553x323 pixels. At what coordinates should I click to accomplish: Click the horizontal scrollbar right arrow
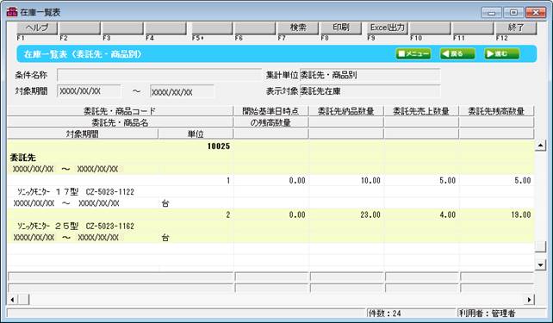tap(529, 300)
